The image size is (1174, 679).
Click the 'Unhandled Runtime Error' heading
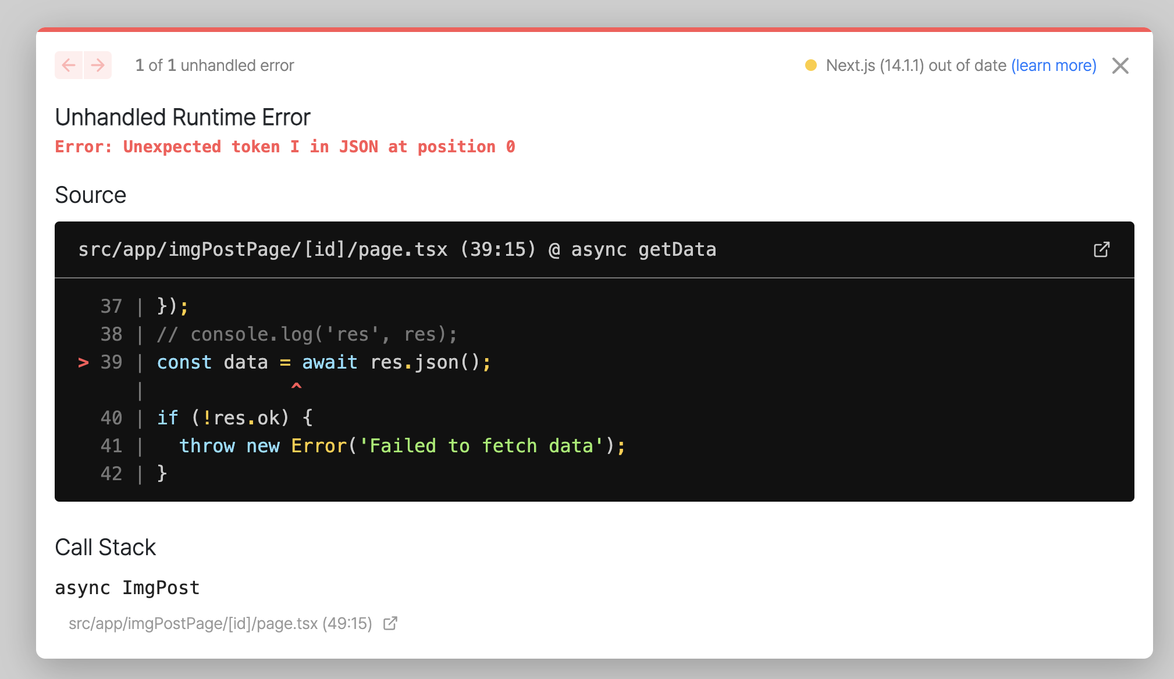coord(183,117)
